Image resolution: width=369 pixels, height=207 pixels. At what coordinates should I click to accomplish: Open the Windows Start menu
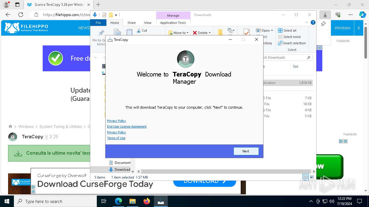click(x=7, y=201)
